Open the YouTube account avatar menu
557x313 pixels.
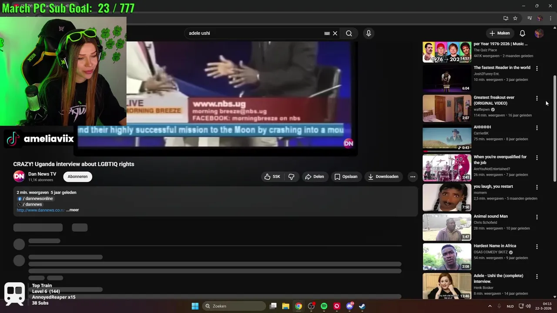pyautogui.click(x=539, y=33)
